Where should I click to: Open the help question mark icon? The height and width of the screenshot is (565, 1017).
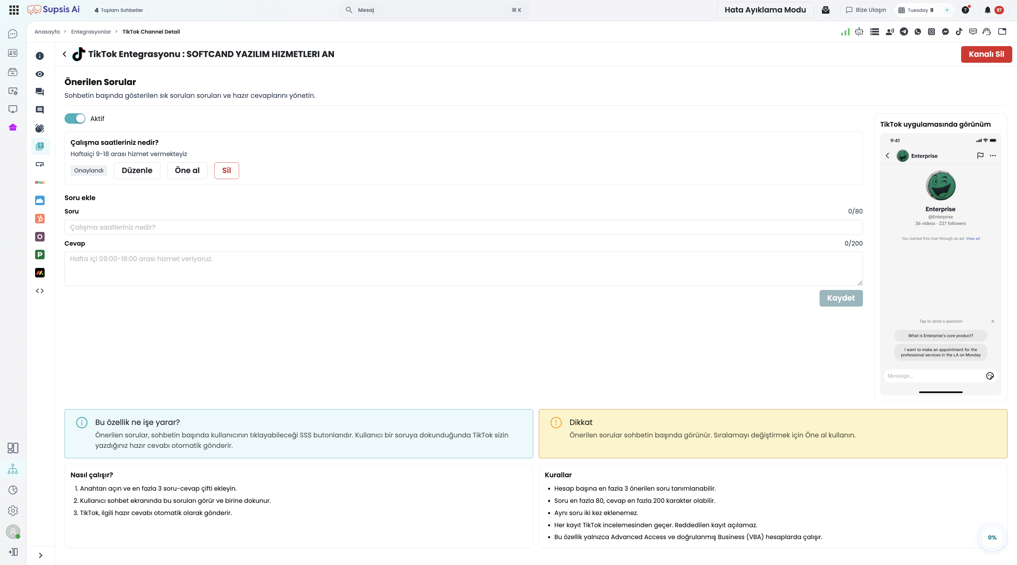click(966, 10)
